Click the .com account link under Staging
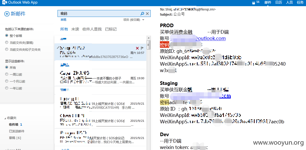Viewport: 306px width, 150px height. (200, 96)
